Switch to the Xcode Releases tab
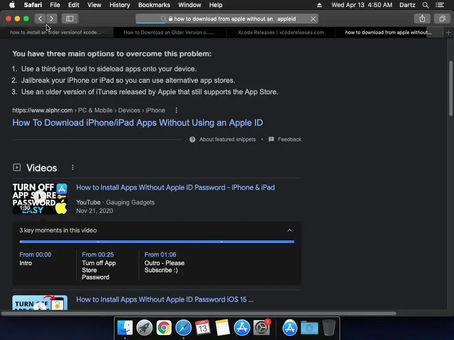Viewport: 454px width, 340px height. coord(281,32)
